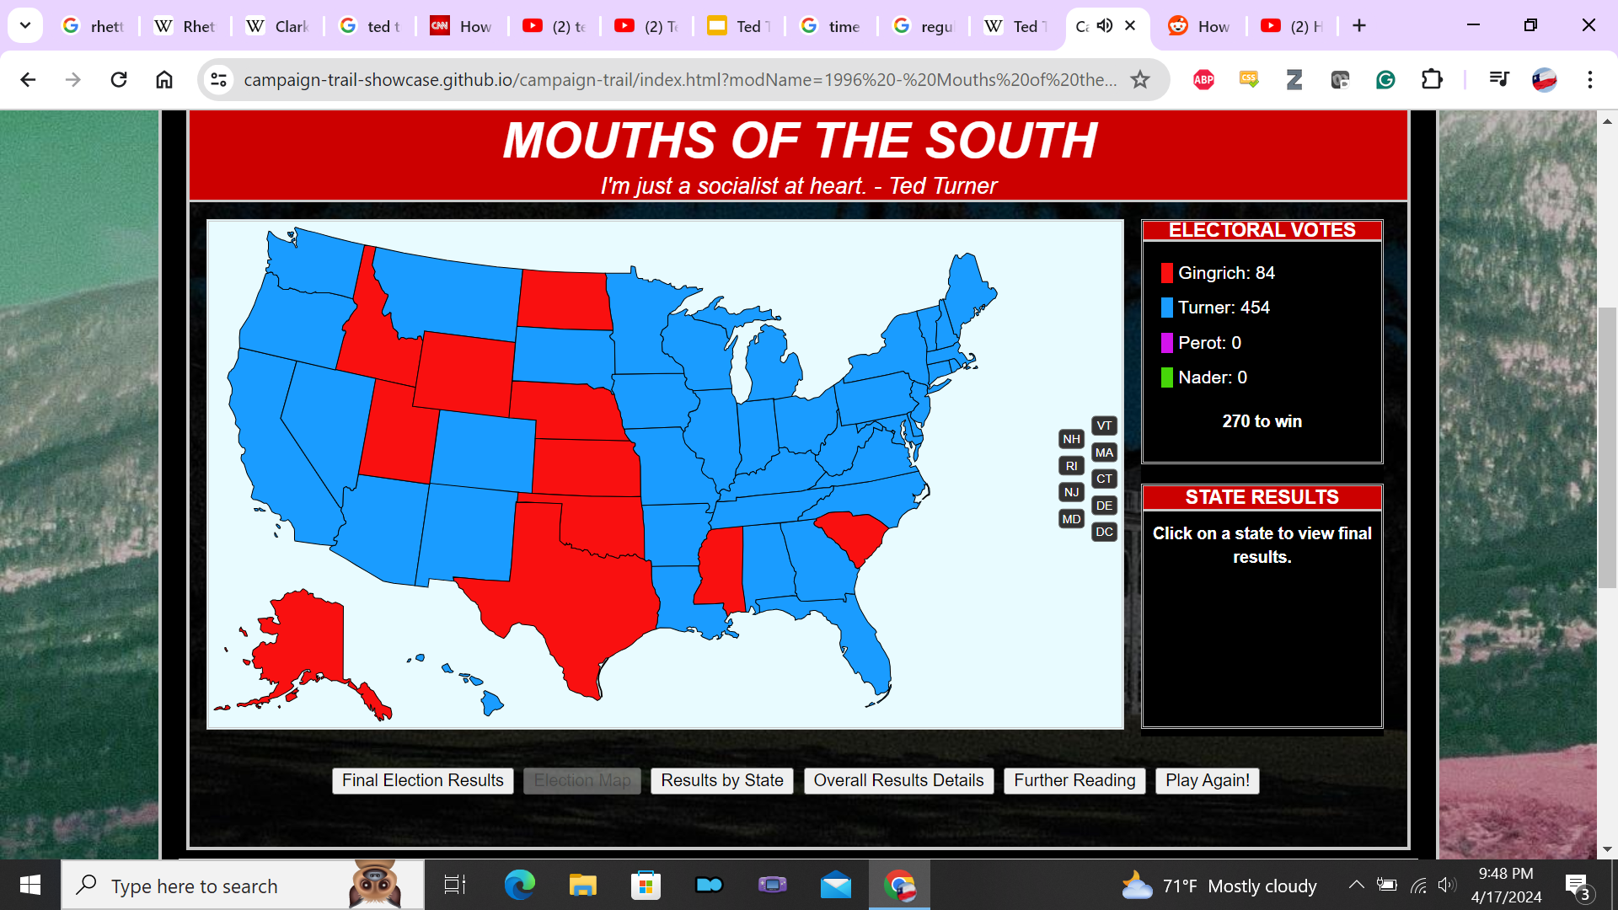The width and height of the screenshot is (1618, 910).
Task: Go forward to the next page
Action: (x=73, y=79)
